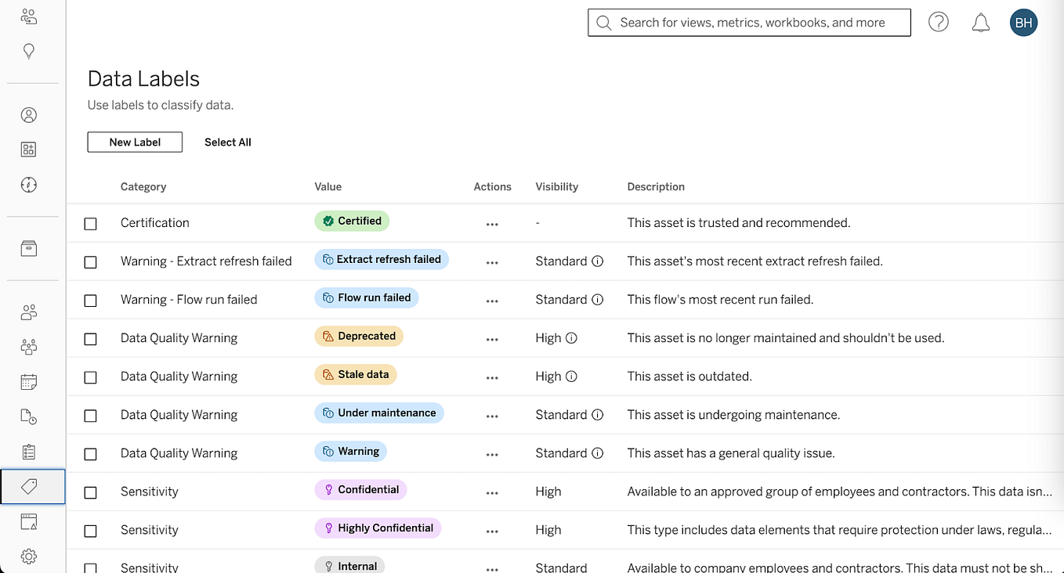This screenshot has width=1064, height=573.
Task: Check the Confidential sensitivity row checkbox
Action: (x=90, y=492)
